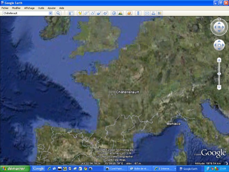Email the view with envelope icon

pyautogui.click(x=147, y=13)
